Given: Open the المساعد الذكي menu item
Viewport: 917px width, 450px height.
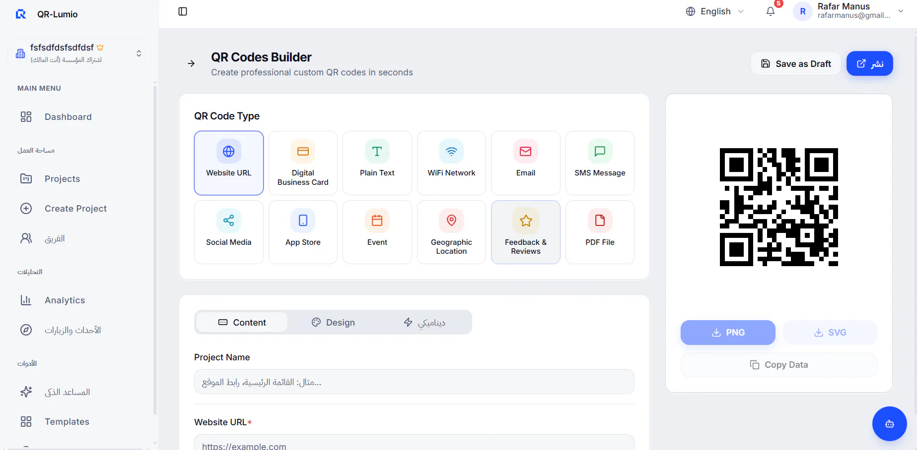Looking at the screenshot, I should click(78, 392).
